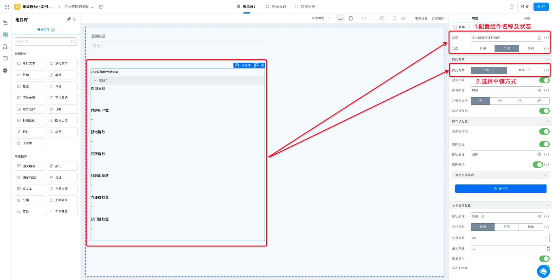This screenshot has width=552, height=280.
Task: Copy the selected 子表单 component
Action: [x=257, y=65]
